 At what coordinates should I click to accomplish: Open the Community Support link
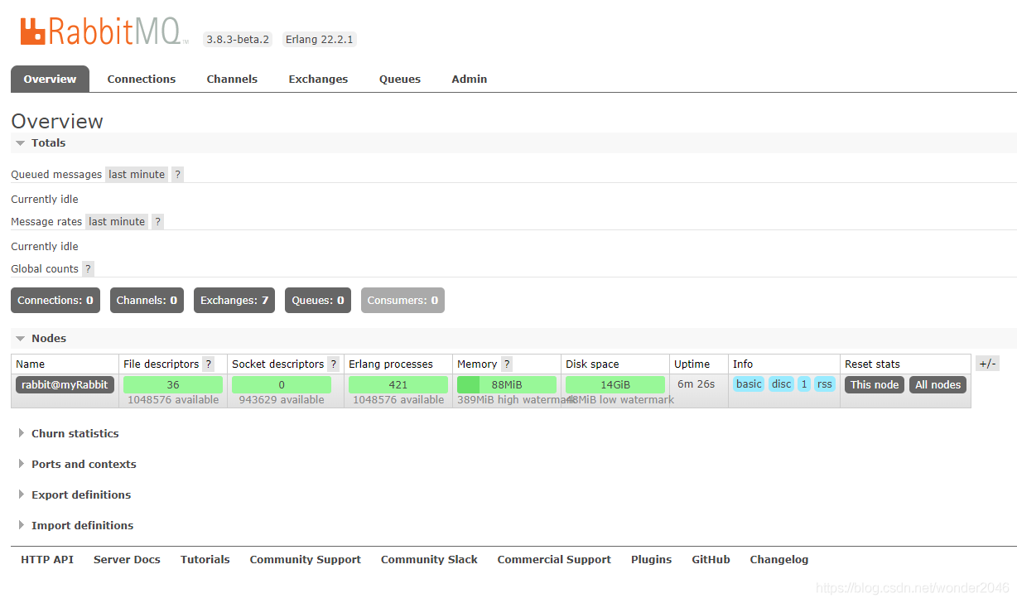(306, 560)
